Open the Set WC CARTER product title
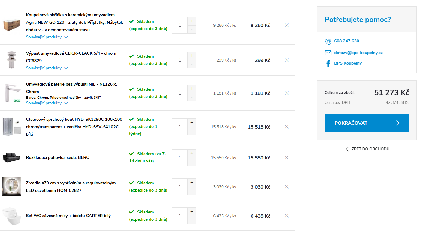Screen dimensions: 423x233 [68, 216]
